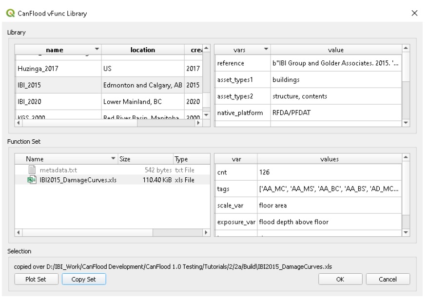428x301 pixels.
Task: Click the function set 'values' column header
Action: (330, 159)
